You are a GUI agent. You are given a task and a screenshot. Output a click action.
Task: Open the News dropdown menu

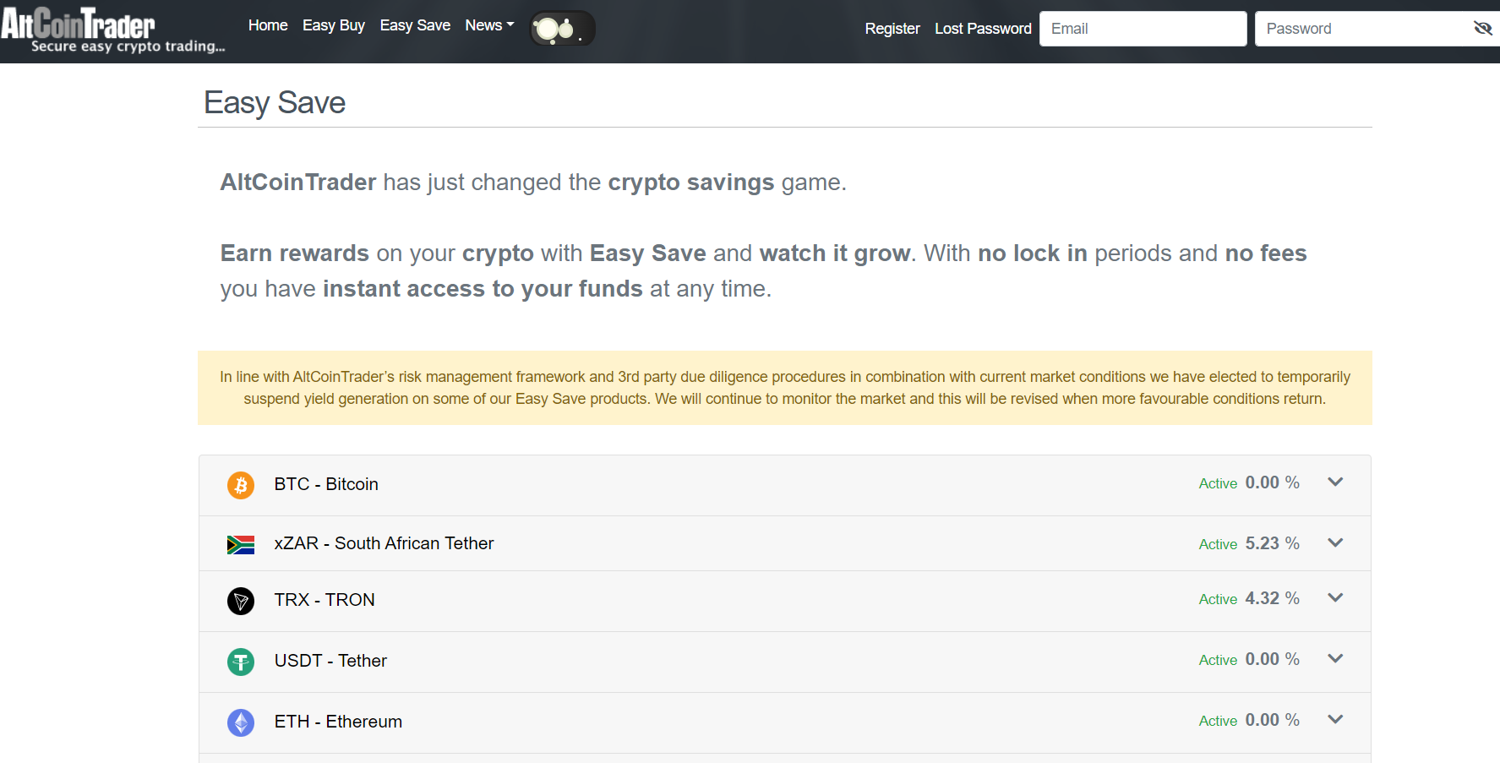pos(489,25)
